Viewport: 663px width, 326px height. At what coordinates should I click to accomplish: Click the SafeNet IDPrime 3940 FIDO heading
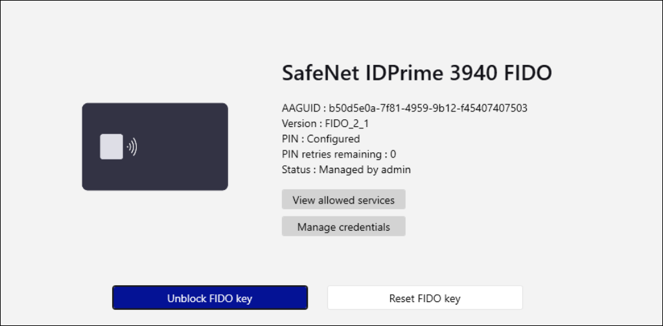[417, 73]
